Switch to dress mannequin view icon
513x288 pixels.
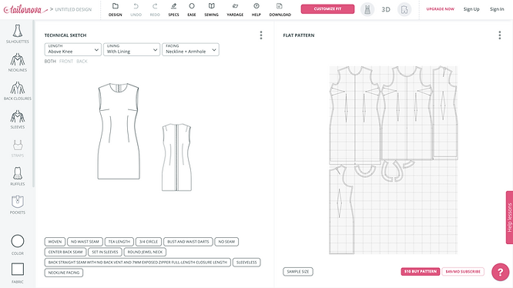pos(367,9)
